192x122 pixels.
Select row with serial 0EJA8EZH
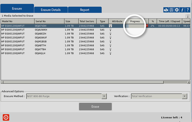(x=96, y=34)
